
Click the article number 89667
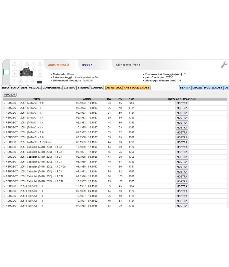[x=87, y=65]
